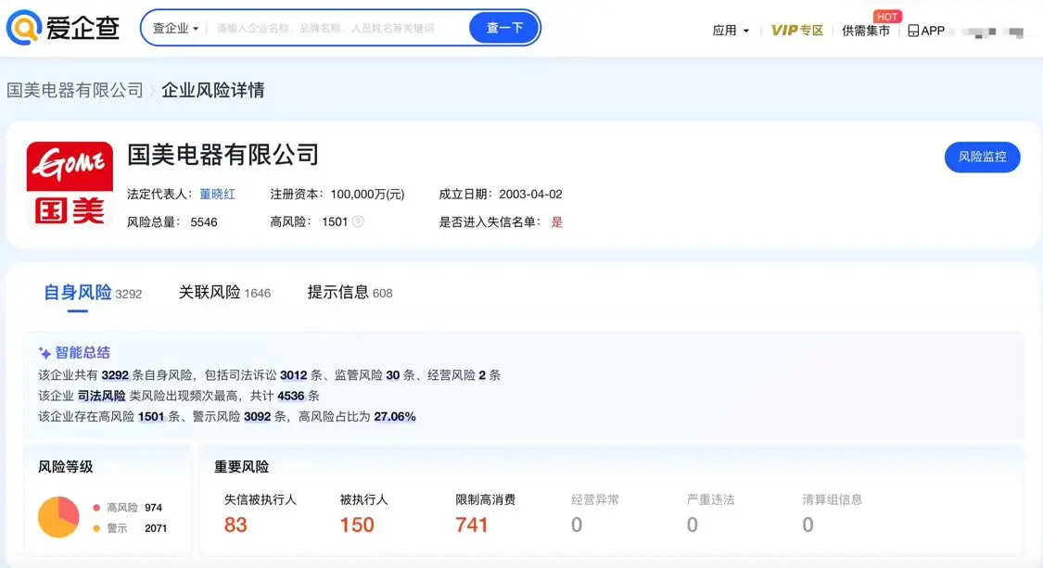The height and width of the screenshot is (568, 1043).
Task: Click the 风险等级 pie chart
Action: [x=58, y=517]
